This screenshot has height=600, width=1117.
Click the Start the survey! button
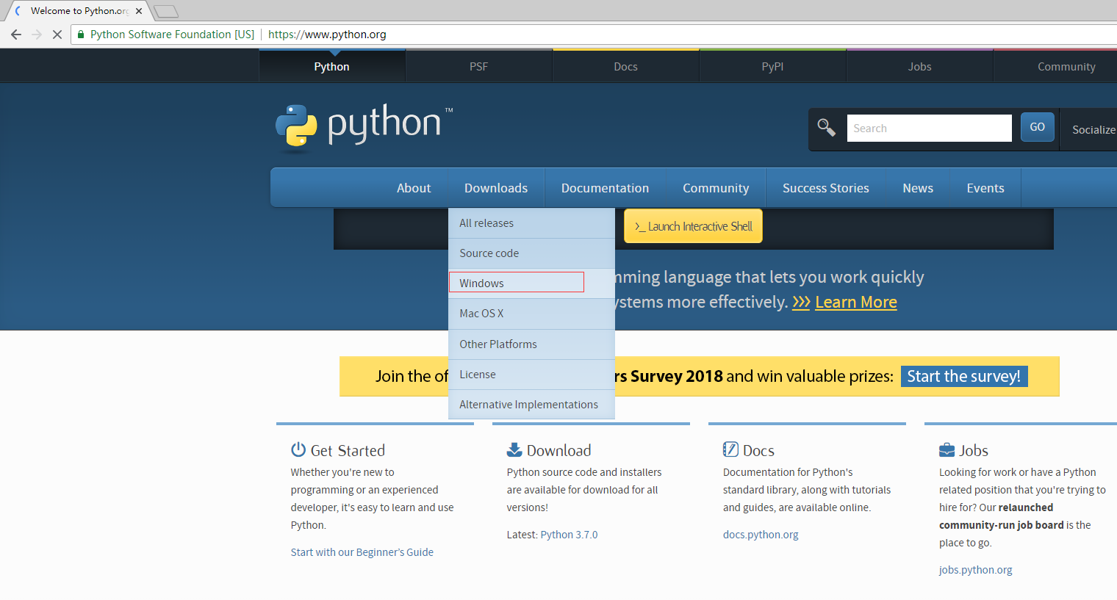[x=963, y=376]
